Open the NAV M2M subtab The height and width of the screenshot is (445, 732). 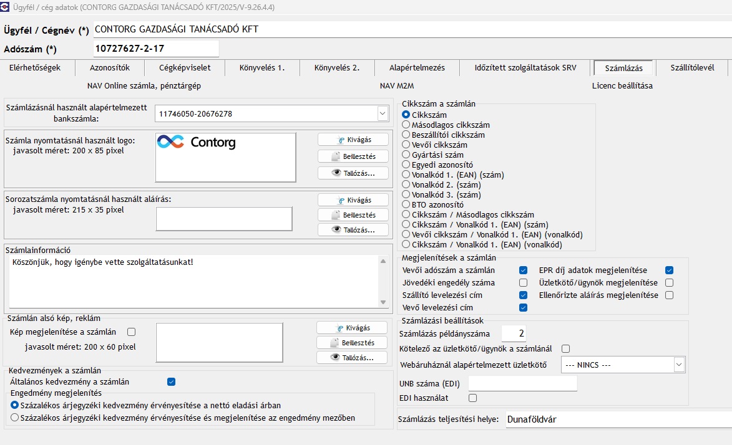(397, 86)
